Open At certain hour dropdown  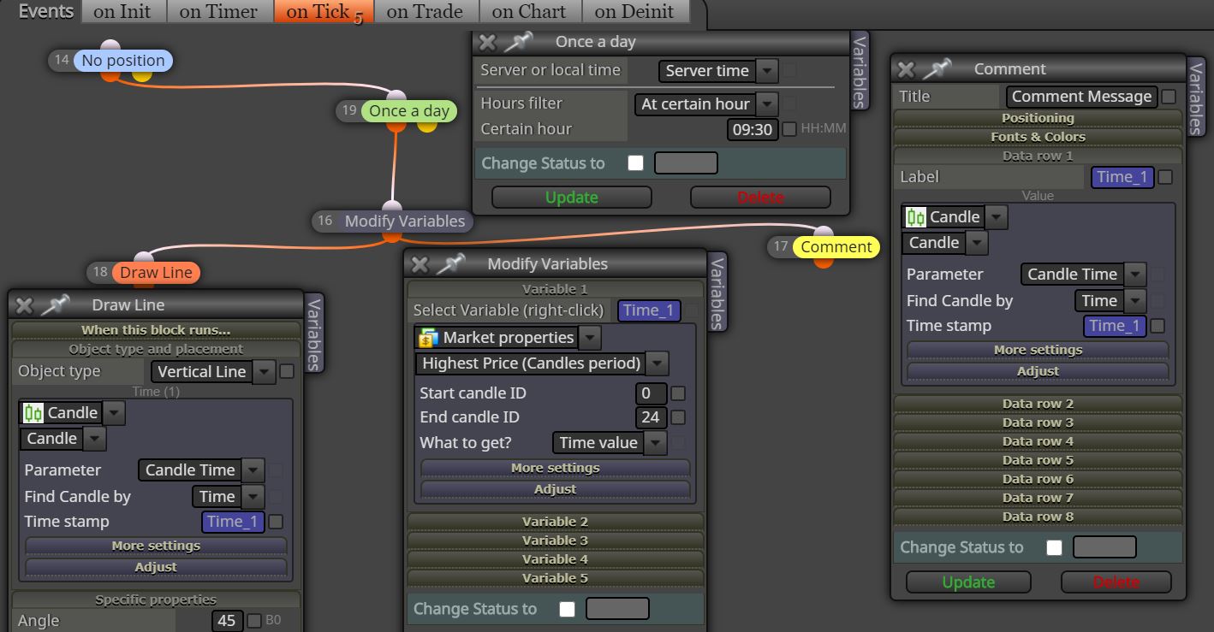coord(768,104)
